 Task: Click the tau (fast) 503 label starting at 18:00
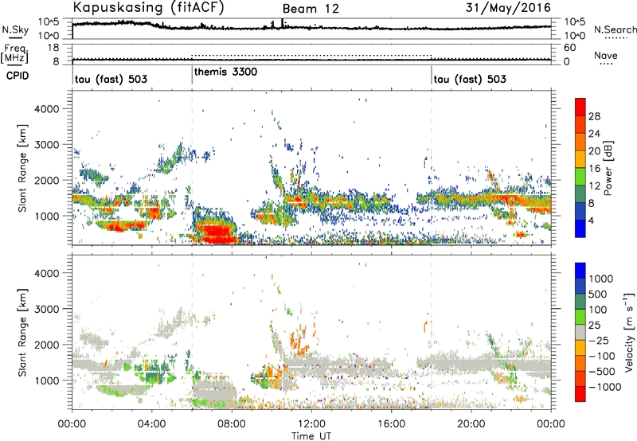(470, 79)
